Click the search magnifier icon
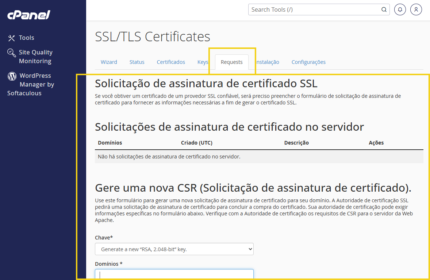This screenshot has width=430, height=280. click(384, 9)
